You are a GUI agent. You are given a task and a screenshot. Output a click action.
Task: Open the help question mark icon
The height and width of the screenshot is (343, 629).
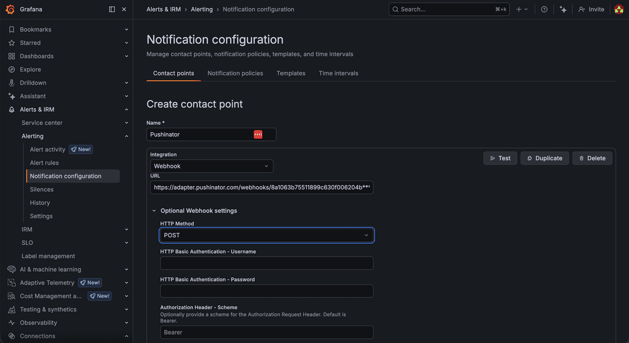click(544, 9)
